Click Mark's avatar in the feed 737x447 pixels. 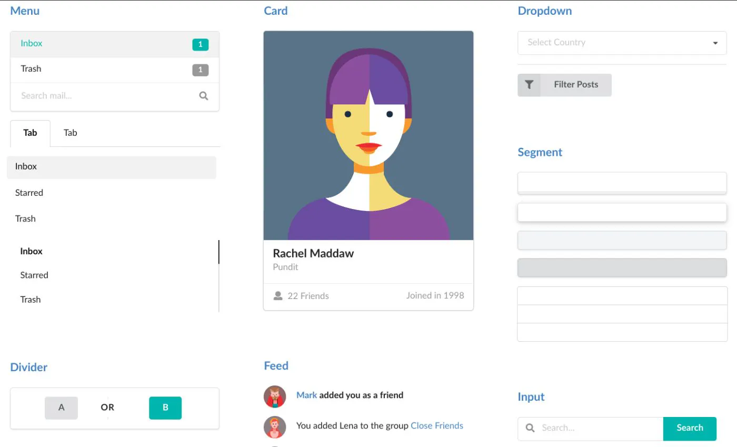click(x=275, y=396)
